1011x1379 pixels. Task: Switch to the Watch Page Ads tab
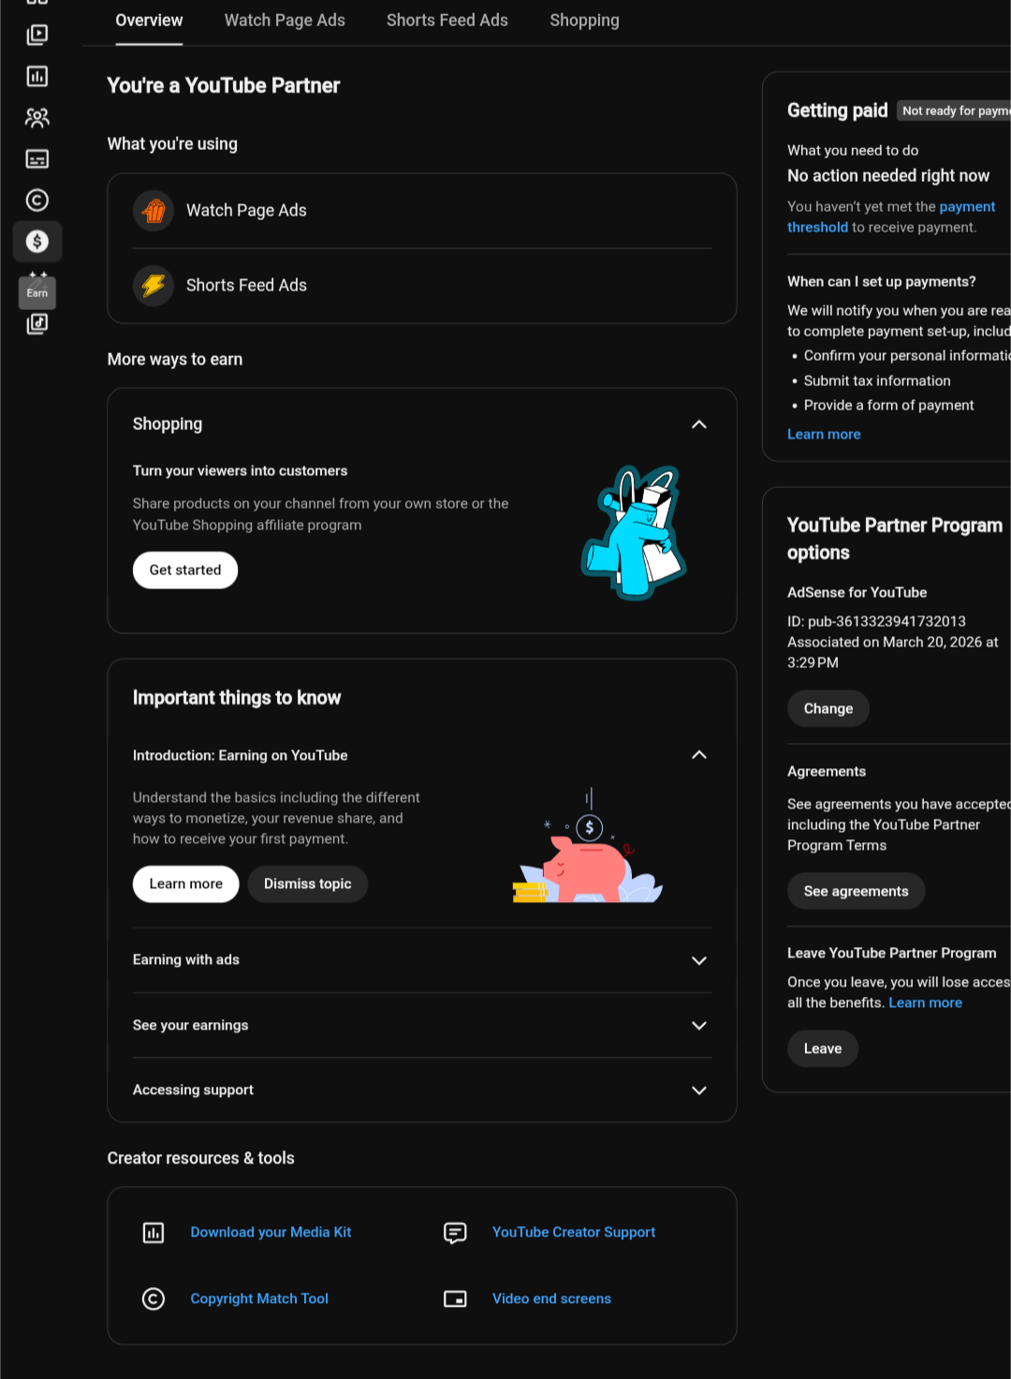285,21
